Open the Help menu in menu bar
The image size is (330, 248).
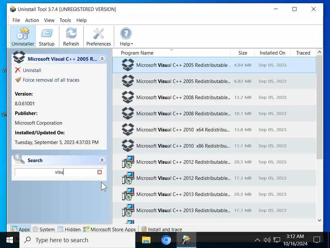point(82,20)
